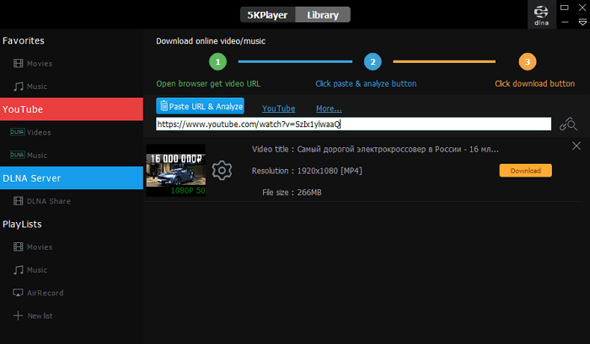Screen dimensions: 590x344
Task: Add a New list playlist
Action: click(x=40, y=315)
